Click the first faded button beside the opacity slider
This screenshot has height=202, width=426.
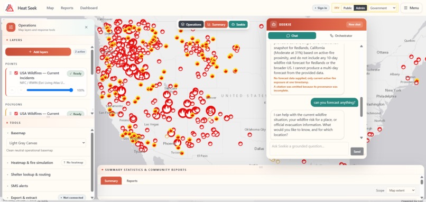click(x=12, y=90)
